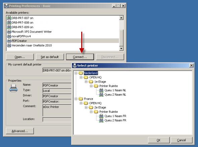Click the printer list scrollbar down arrow
Screen dimensions: 198x147
coord(121,48)
